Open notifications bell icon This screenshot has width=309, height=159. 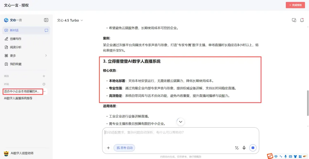click(x=302, y=20)
